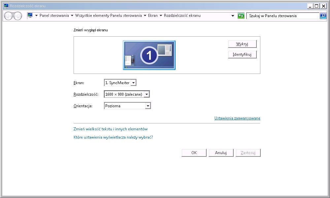Click the monitor icon in address bar
Viewport: 330px width, 198px height.
click(30, 16)
